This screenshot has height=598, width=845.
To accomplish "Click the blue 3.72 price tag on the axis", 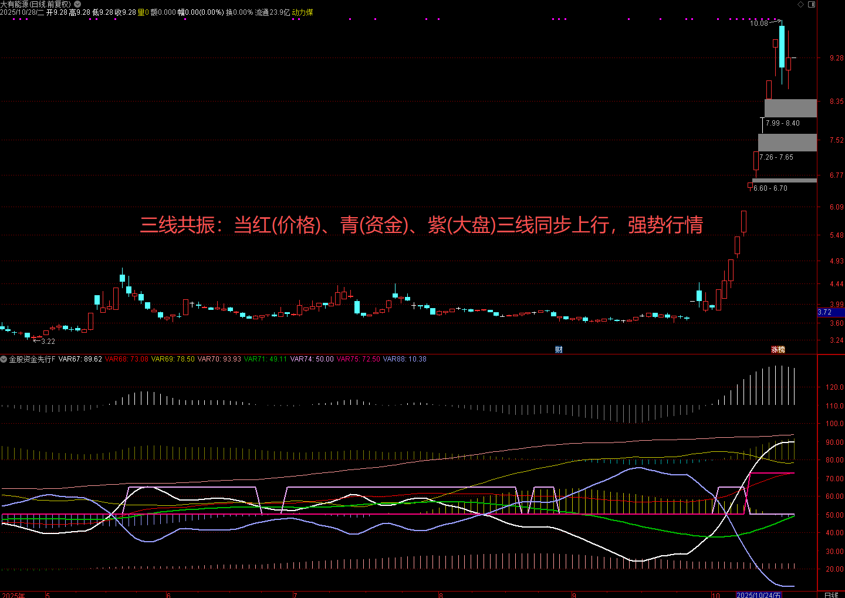I will [831, 312].
